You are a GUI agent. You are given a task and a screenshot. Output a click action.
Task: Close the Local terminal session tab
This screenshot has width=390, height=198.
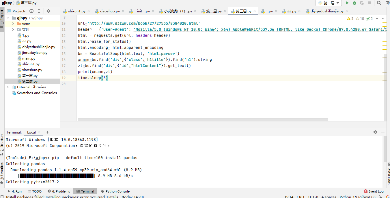pyautogui.click(x=39, y=132)
